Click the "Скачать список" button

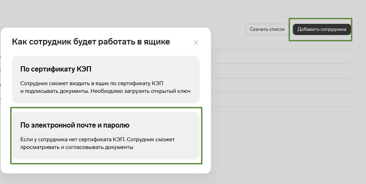click(268, 29)
